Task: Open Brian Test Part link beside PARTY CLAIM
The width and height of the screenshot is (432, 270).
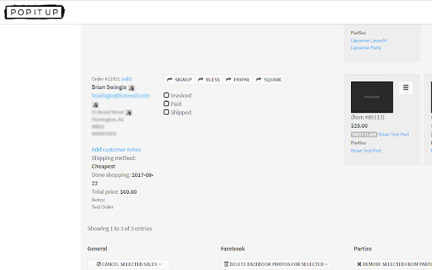Action: [x=394, y=134]
